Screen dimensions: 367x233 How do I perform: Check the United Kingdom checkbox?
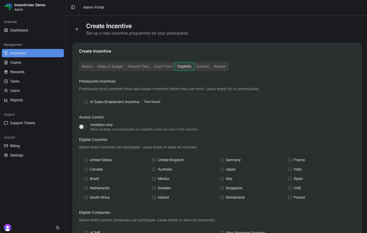(154, 160)
